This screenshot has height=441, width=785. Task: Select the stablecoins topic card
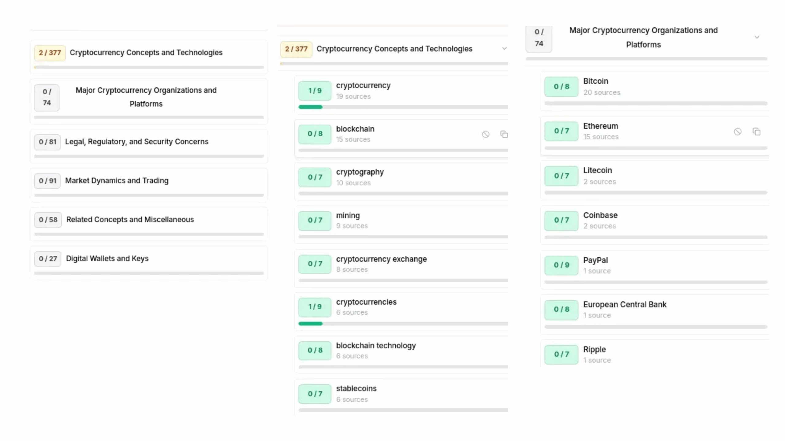[401, 398]
